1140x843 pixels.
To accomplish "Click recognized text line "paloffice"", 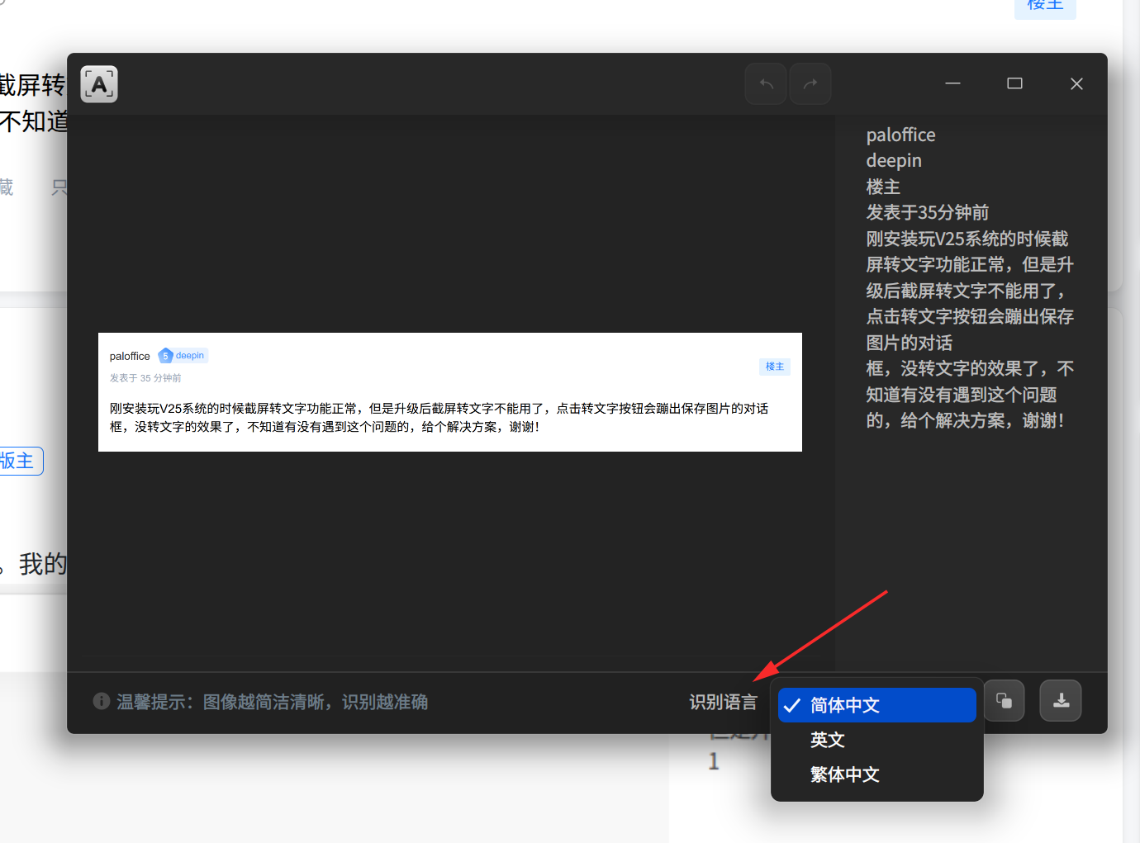I will pyautogui.click(x=900, y=135).
